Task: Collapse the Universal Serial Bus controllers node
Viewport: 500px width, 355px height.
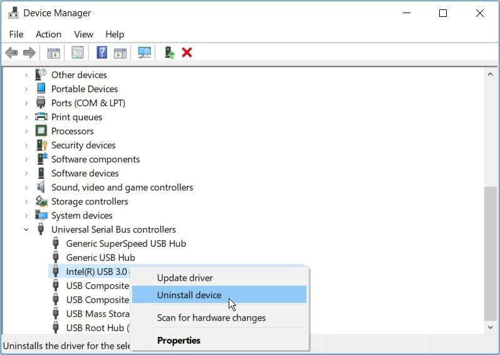Action: click(26, 229)
